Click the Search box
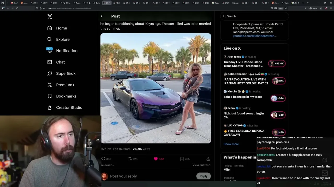Screen dimensions: 334x187 [x=255, y=16]
